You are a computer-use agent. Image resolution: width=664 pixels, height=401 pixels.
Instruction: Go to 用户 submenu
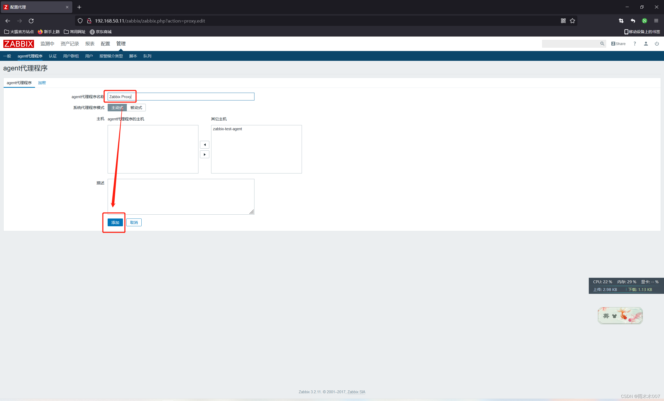click(x=89, y=56)
